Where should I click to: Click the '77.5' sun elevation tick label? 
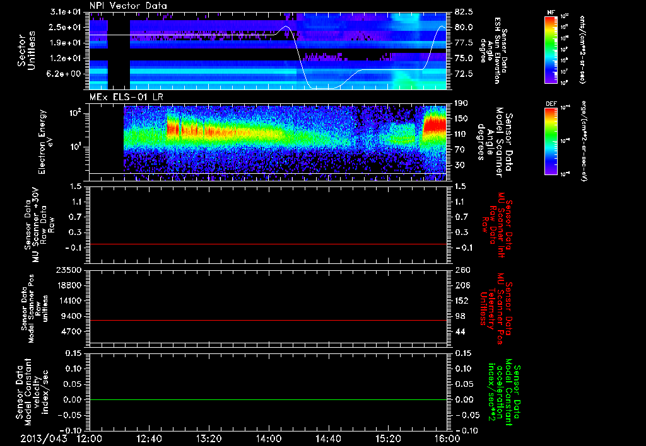464,43
